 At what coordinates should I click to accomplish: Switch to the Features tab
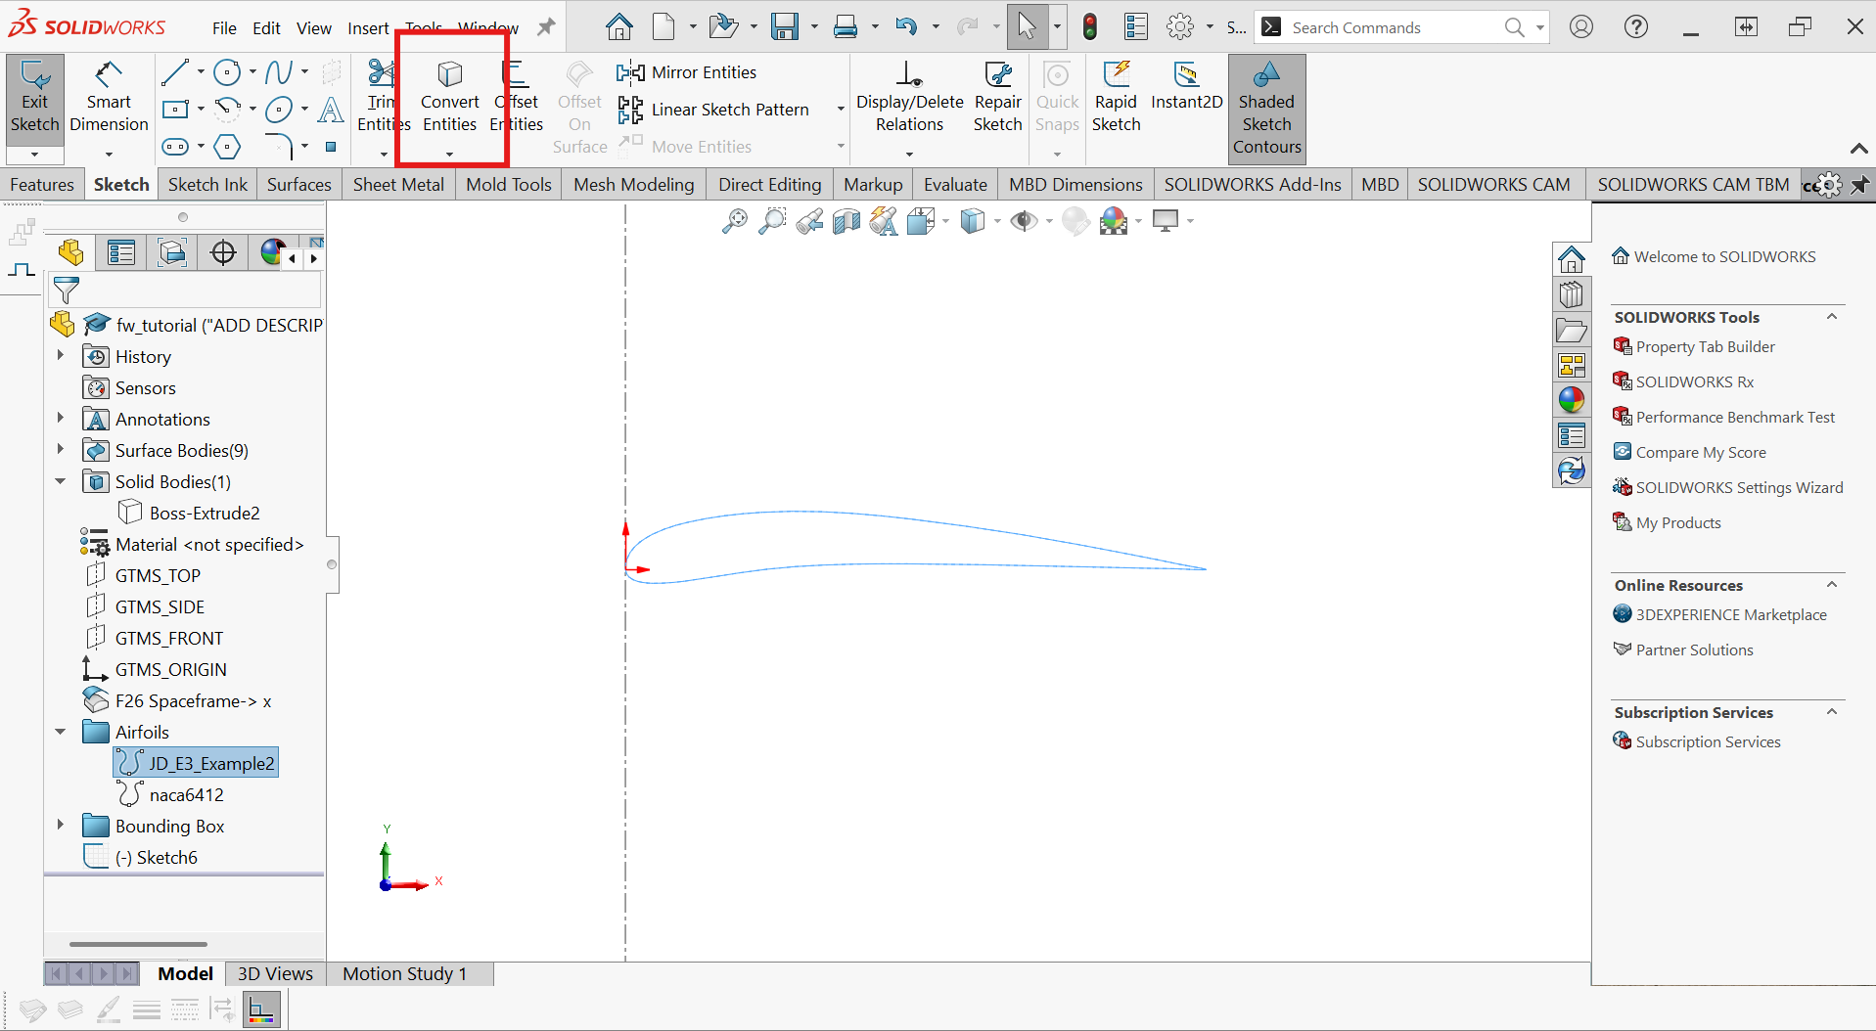coord(42,185)
